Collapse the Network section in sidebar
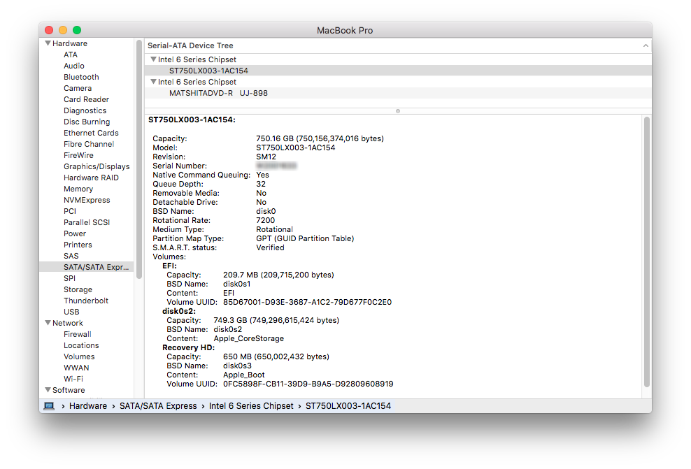 [x=48, y=323]
